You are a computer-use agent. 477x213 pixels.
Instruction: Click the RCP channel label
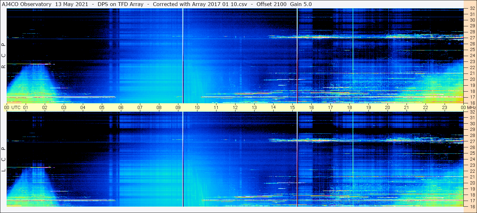click(x=3, y=55)
